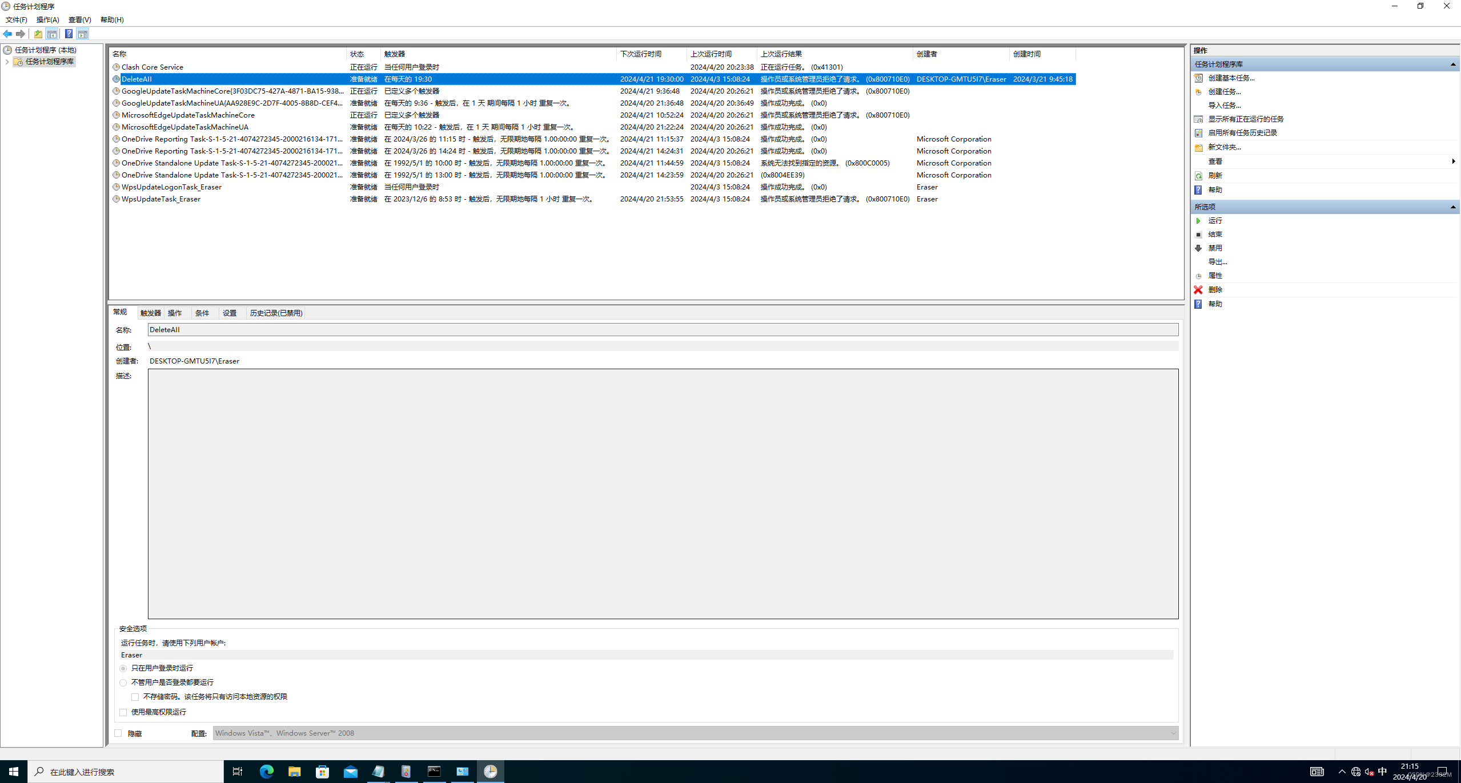This screenshot has height=783, width=1461.
Task: Click the blue help toolbar icon
Action: click(69, 34)
